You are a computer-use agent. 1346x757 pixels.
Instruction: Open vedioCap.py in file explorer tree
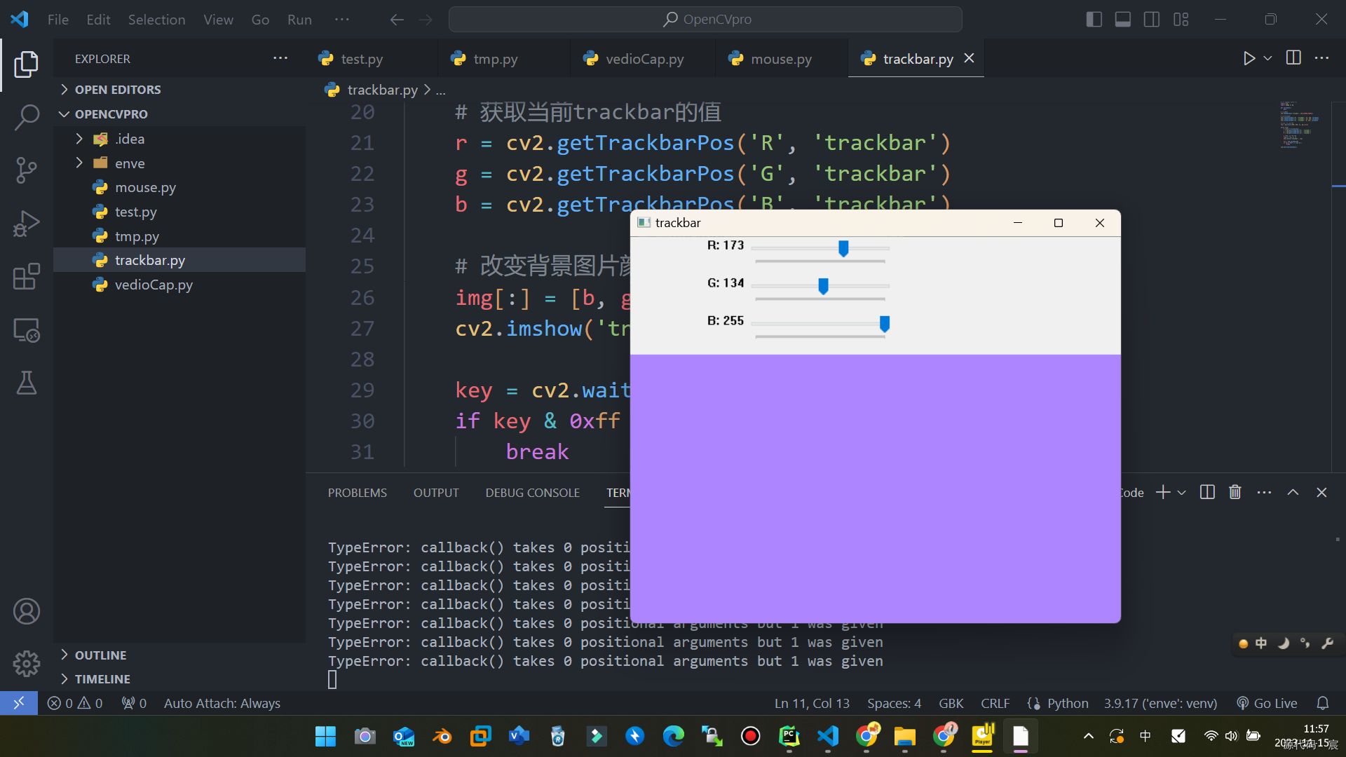(154, 285)
